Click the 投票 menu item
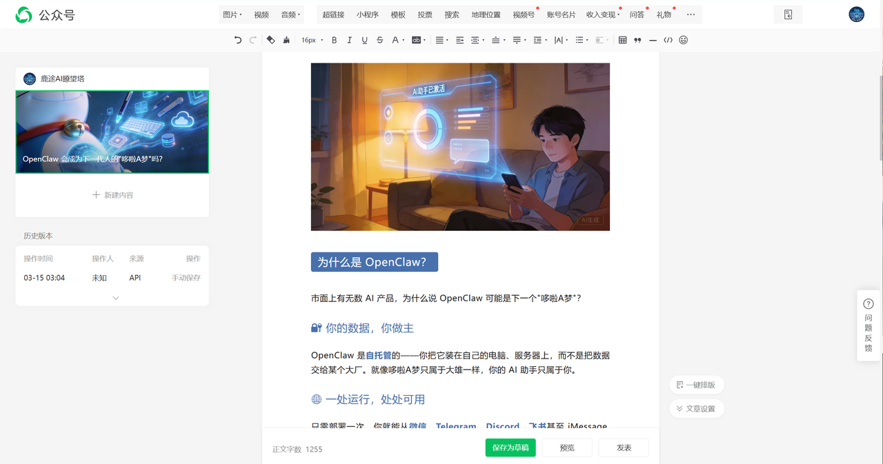The height and width of the screenshot is (464, 883). coord(425,14)
